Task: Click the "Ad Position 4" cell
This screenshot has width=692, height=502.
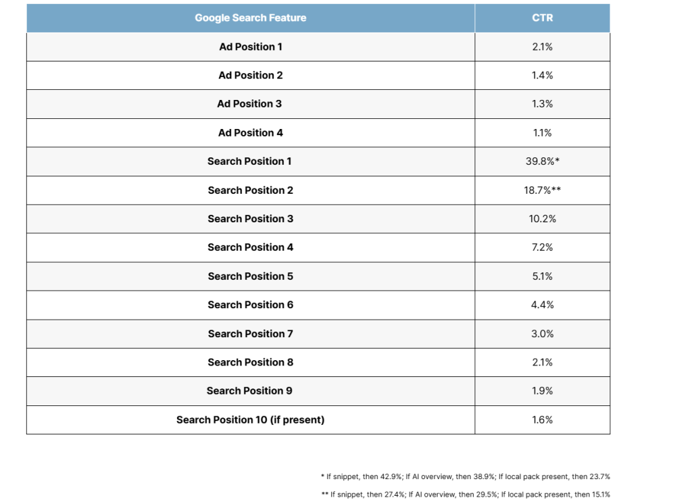Action: click(x=250, y=132)
